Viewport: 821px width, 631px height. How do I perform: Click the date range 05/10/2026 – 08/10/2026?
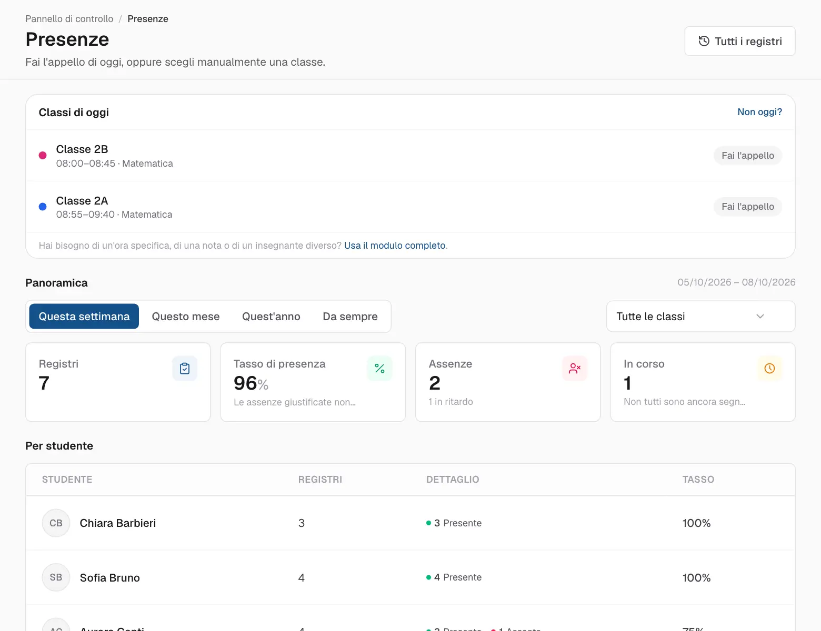(736, 282)
